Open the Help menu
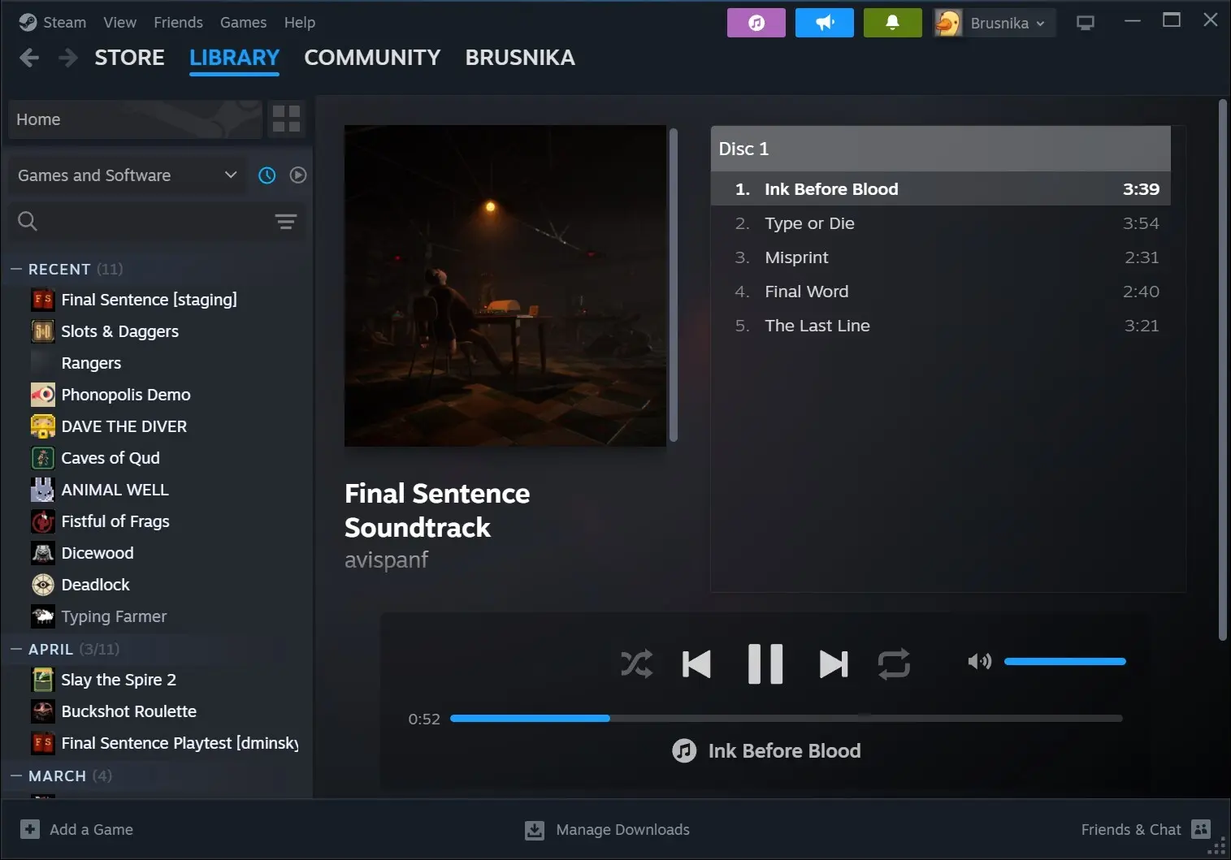This screenshot has height=860, width=1231. (299, 22)
